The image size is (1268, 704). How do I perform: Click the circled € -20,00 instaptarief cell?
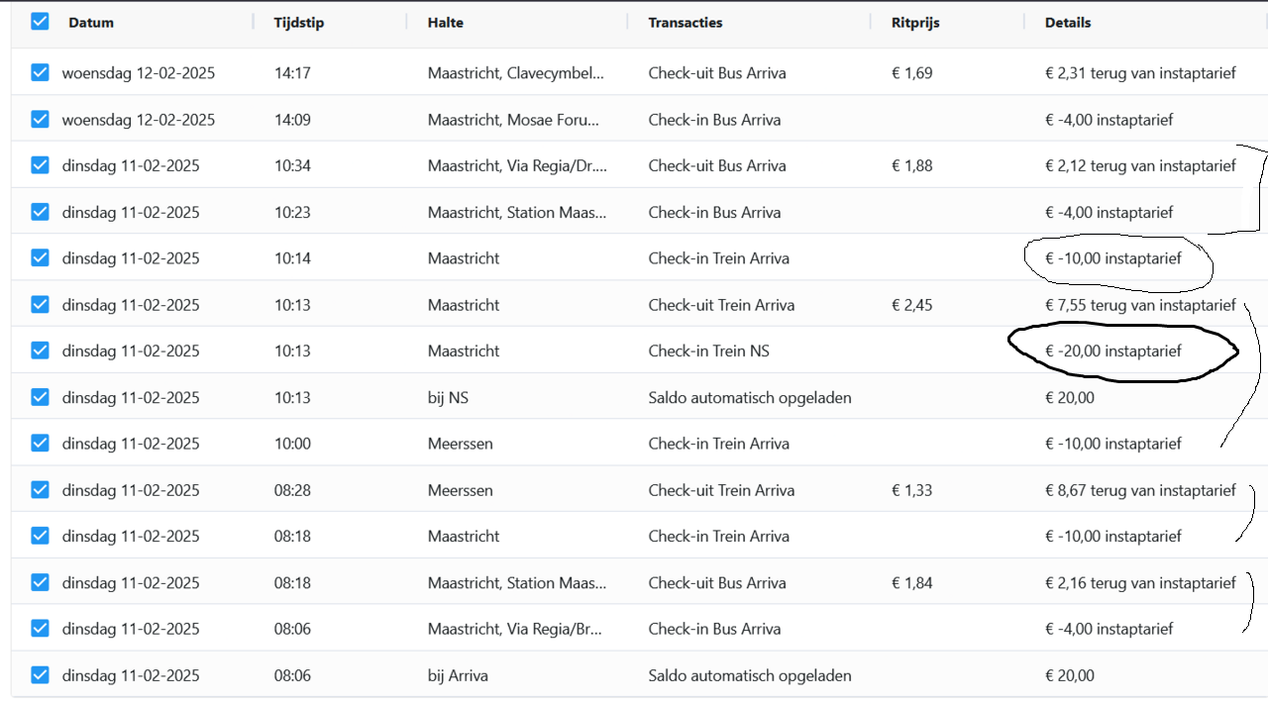(1113, 351)
